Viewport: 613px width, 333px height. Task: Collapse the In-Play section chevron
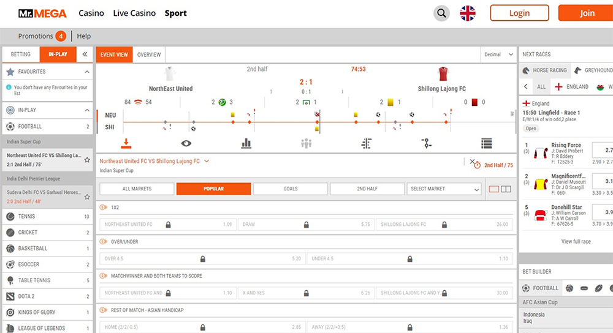pos(87,110)
